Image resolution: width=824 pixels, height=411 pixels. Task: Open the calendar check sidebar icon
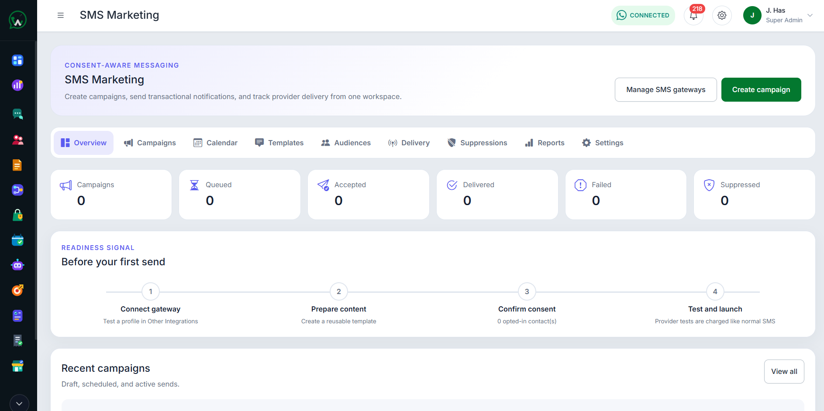click(17, 240)
